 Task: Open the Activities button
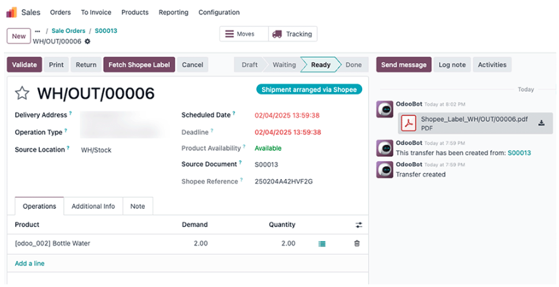pos(492,65)
